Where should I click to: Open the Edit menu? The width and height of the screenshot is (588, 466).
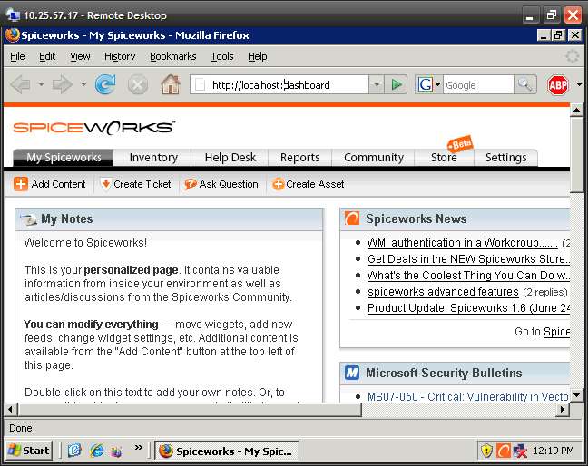click(x=47, y=56)
